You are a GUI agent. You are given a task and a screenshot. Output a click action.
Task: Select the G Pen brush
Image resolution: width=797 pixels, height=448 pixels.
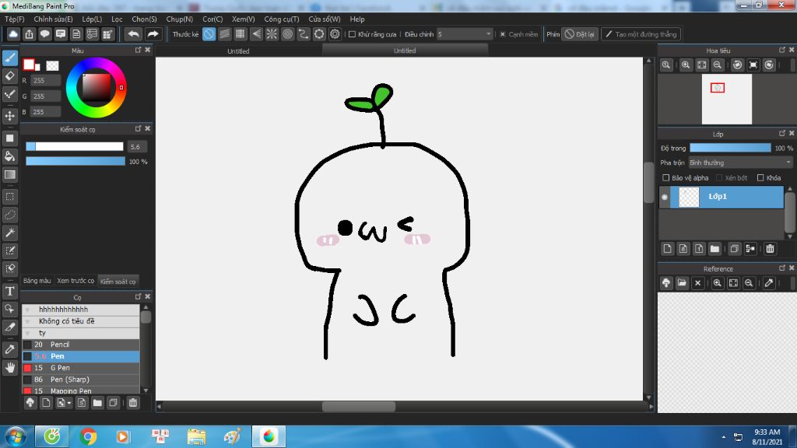tap(81, 368)
